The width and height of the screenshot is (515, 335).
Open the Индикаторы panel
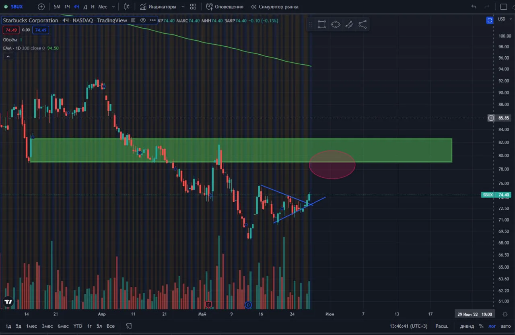pos(158,7)
